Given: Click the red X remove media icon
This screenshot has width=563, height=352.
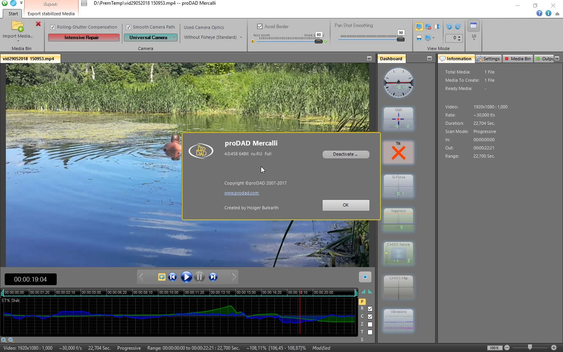Looking at the screenshot, I should (x=38, y=24).
